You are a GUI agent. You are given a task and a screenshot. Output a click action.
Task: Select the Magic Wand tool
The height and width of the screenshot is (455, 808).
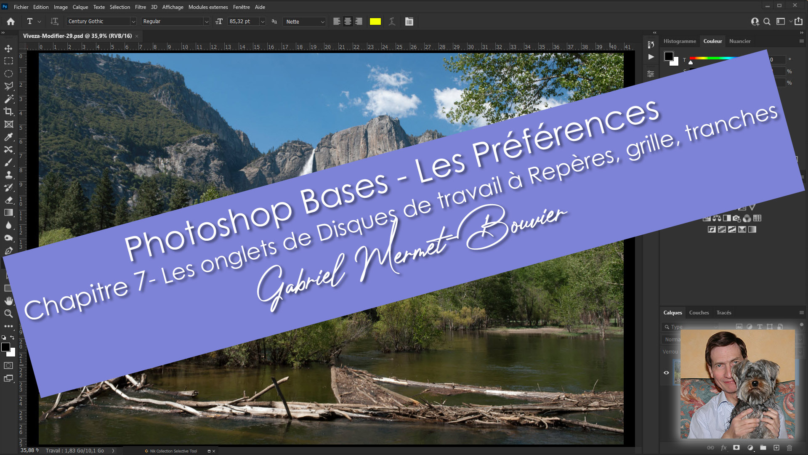pos(8,99)
